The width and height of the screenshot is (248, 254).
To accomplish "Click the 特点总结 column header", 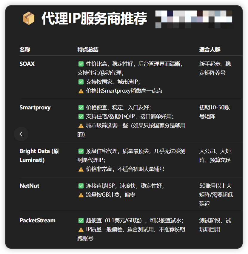I will point(88,50).
